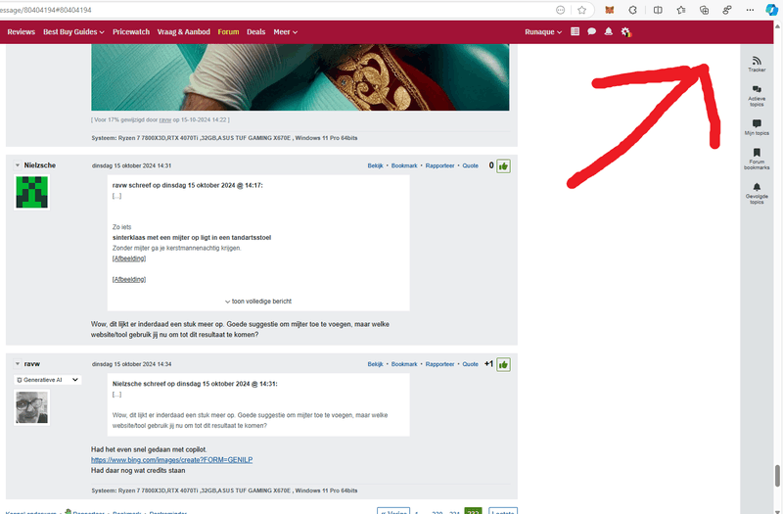783x514 pixels.
Task: Upvote Nielzsche's post with thumbs up
Action: (503, 165)
